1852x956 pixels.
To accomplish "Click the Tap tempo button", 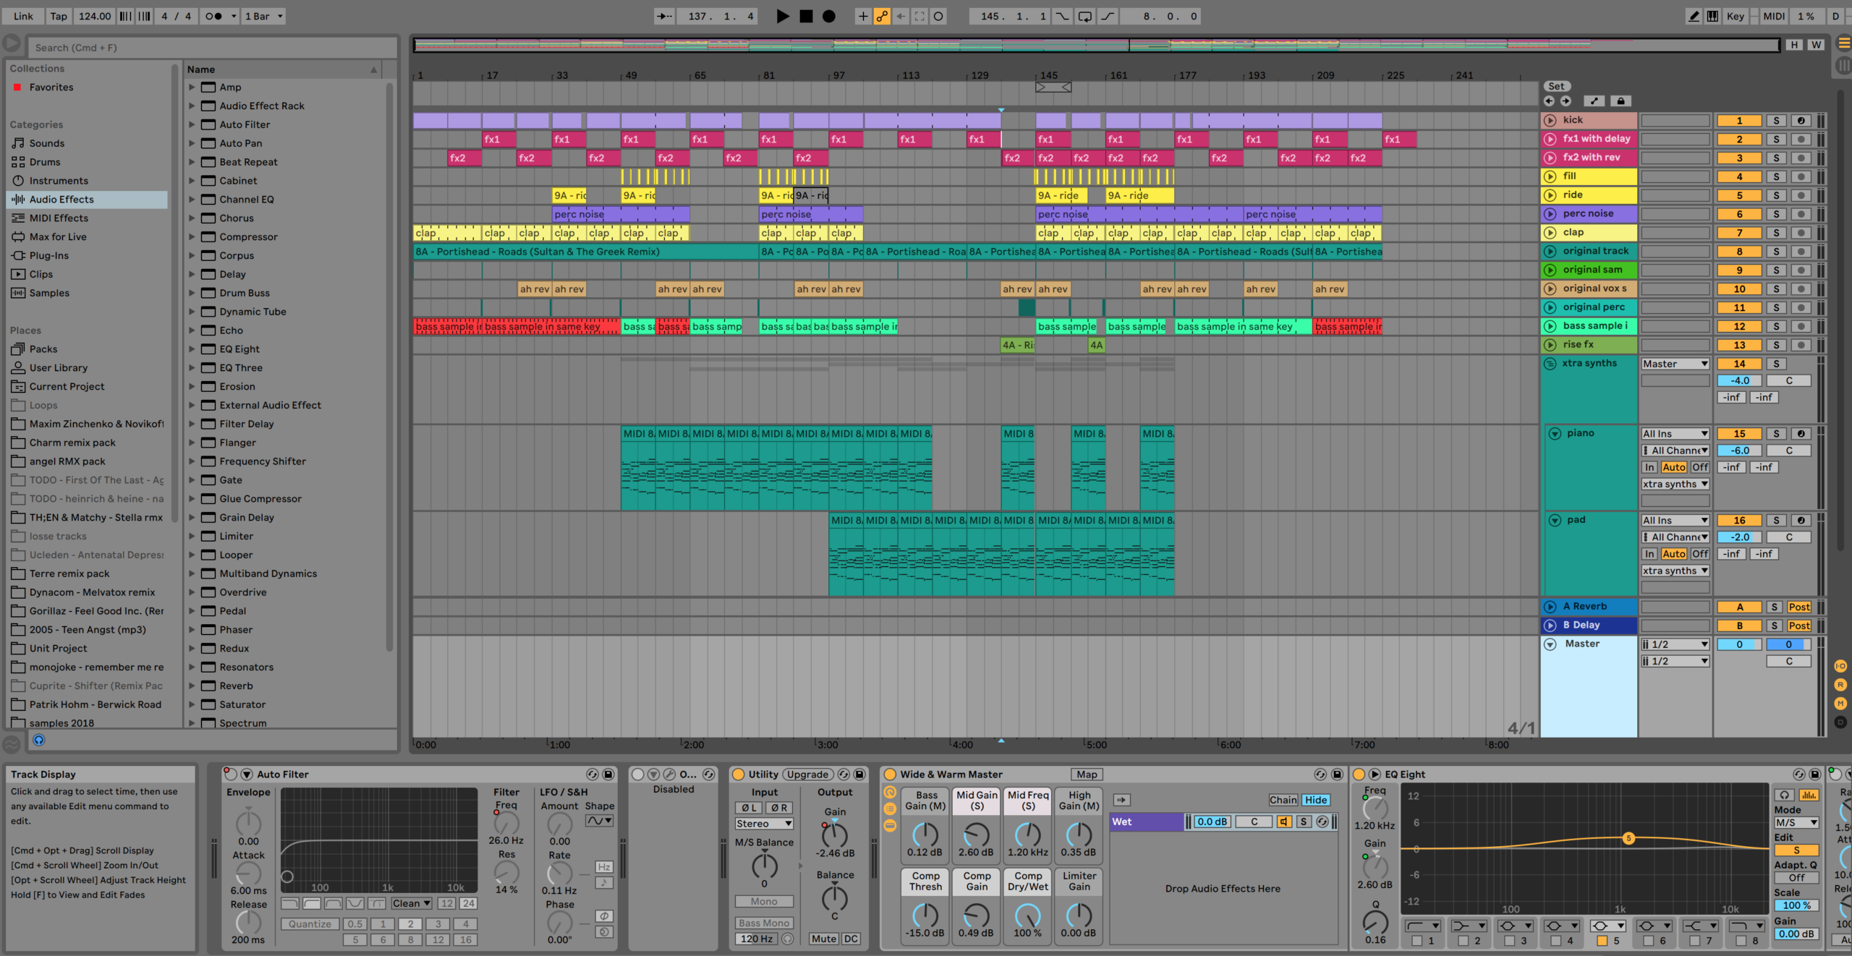I will coord(58,16).
